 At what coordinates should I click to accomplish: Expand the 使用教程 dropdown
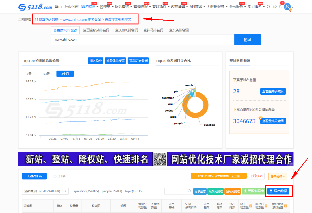point(277,176)
